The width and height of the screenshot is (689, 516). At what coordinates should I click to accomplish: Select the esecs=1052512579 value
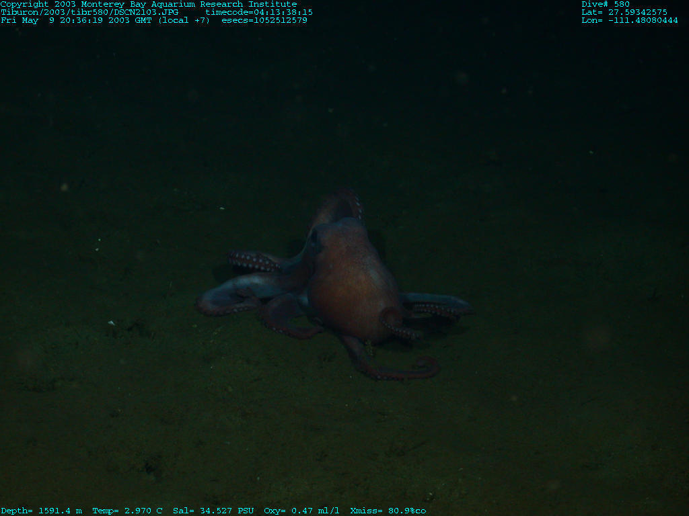(x=264, y=20)
